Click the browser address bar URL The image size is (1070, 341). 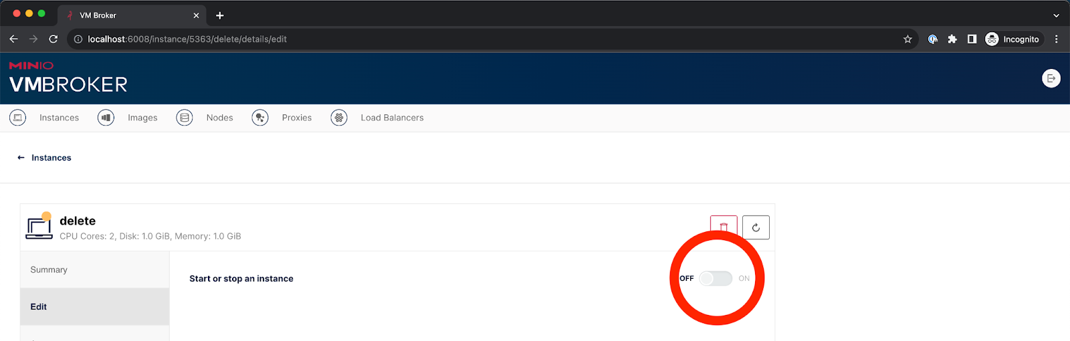(x=187, y=39)
